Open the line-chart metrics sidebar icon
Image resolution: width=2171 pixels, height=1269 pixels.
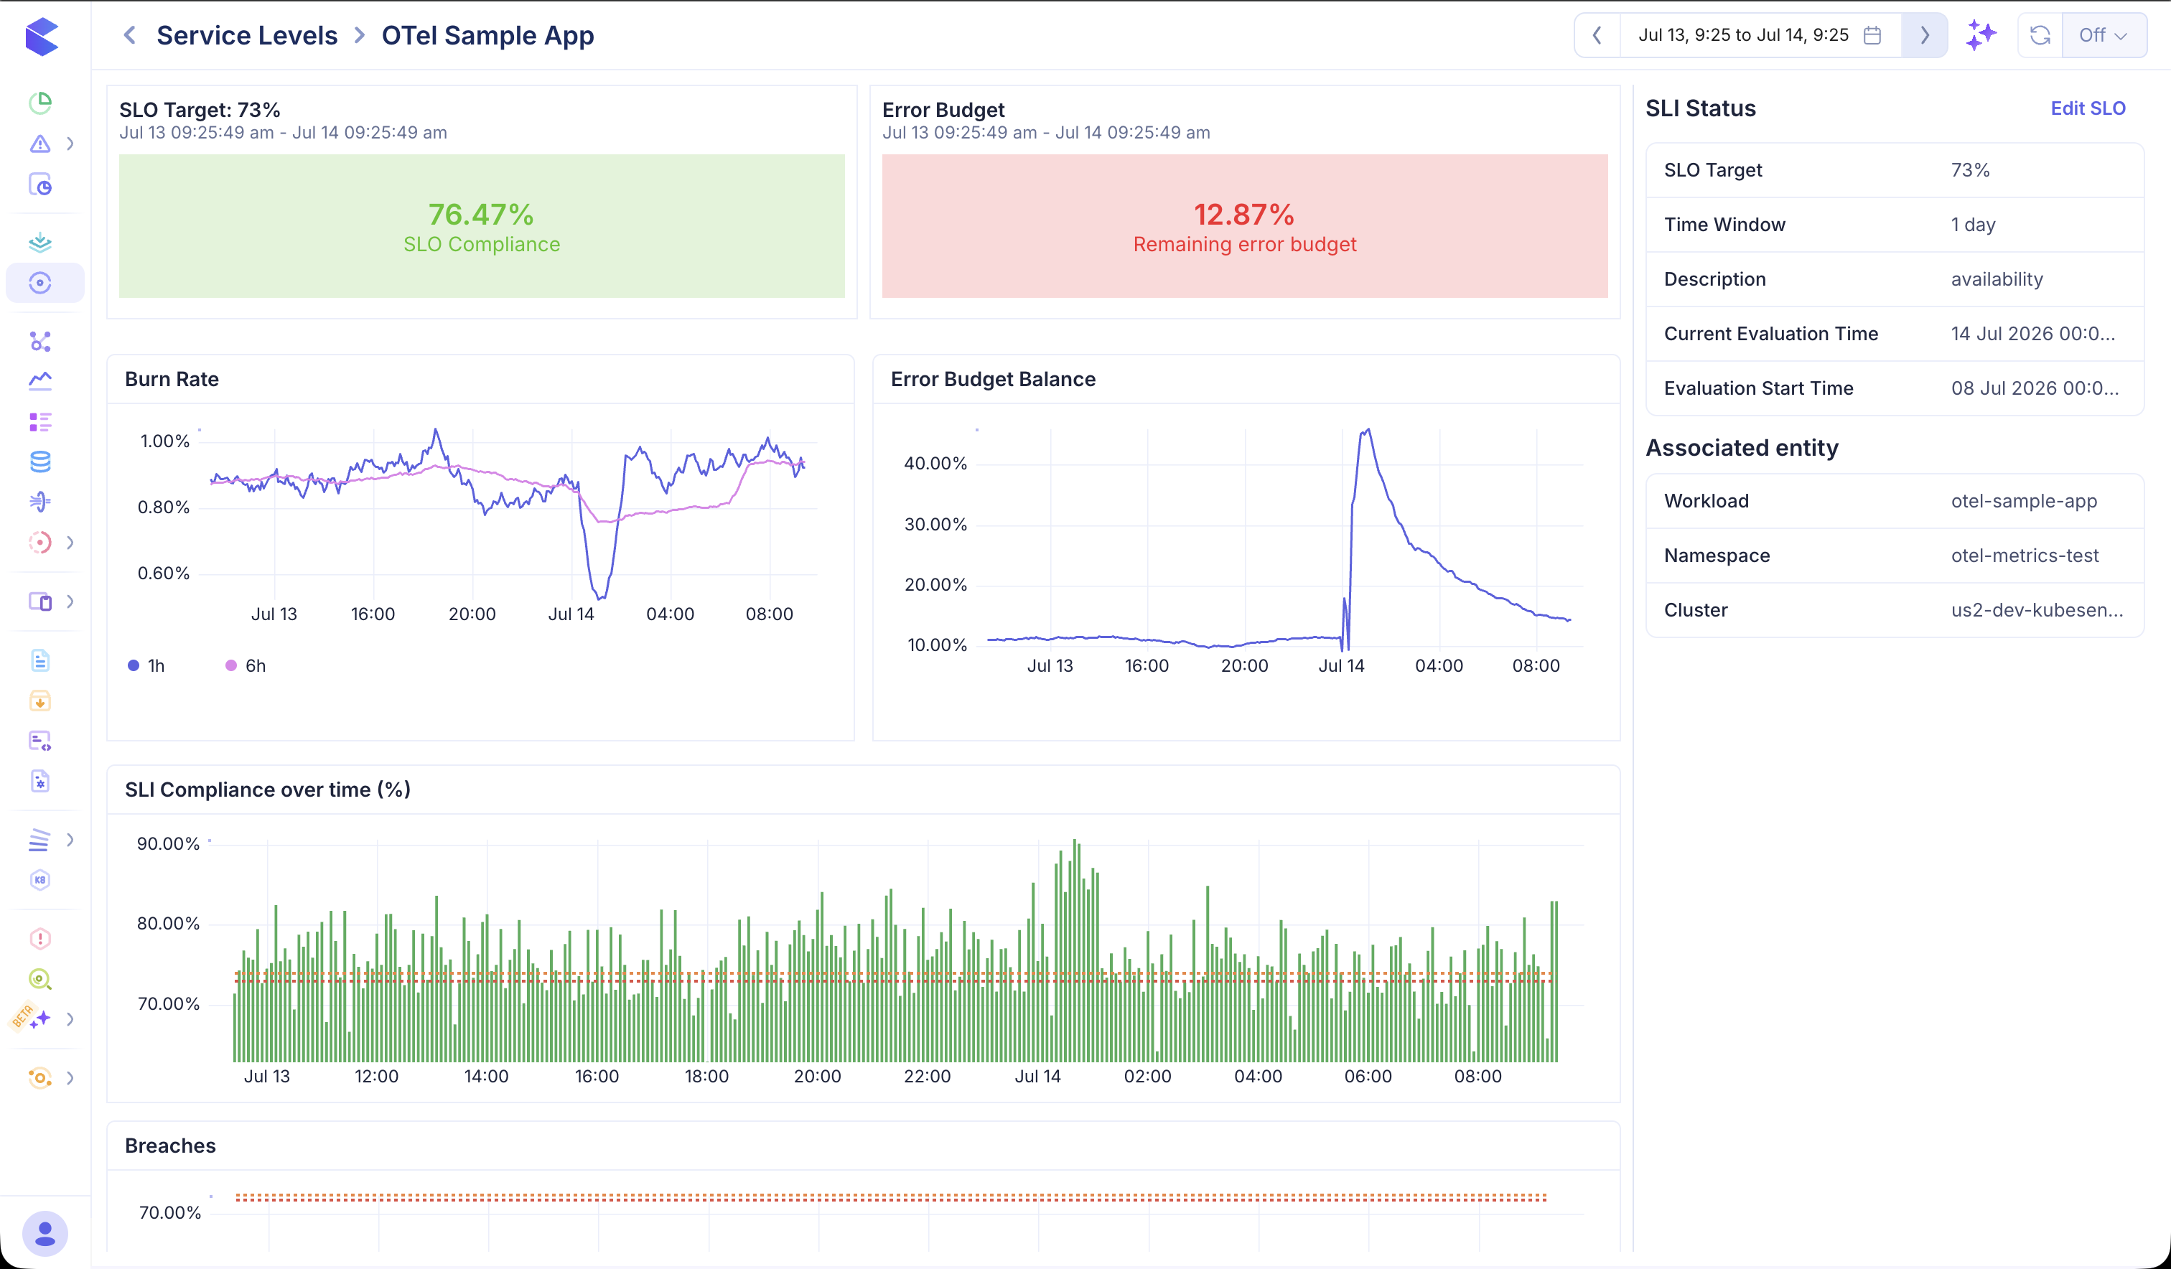(40, 381)
